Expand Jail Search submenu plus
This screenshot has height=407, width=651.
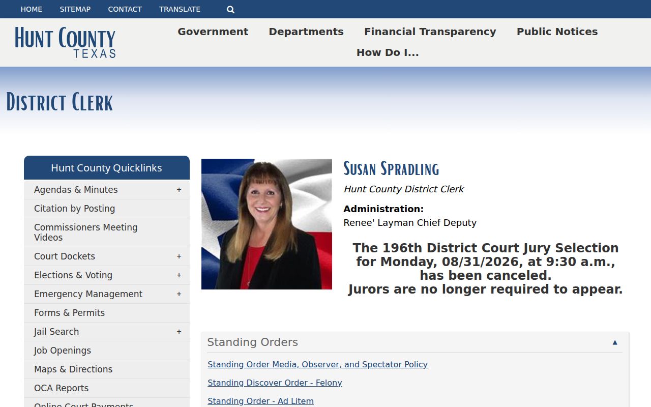tap(179, 332)
